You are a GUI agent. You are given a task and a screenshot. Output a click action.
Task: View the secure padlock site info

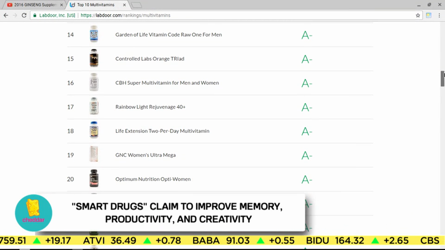pyautogui.click(x=35, y=15)
